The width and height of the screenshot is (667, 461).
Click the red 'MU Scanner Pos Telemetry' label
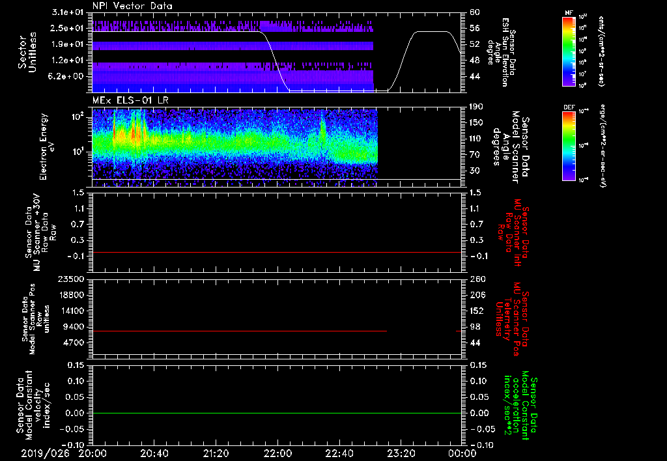pyautogui.click(x=512, y=319)
